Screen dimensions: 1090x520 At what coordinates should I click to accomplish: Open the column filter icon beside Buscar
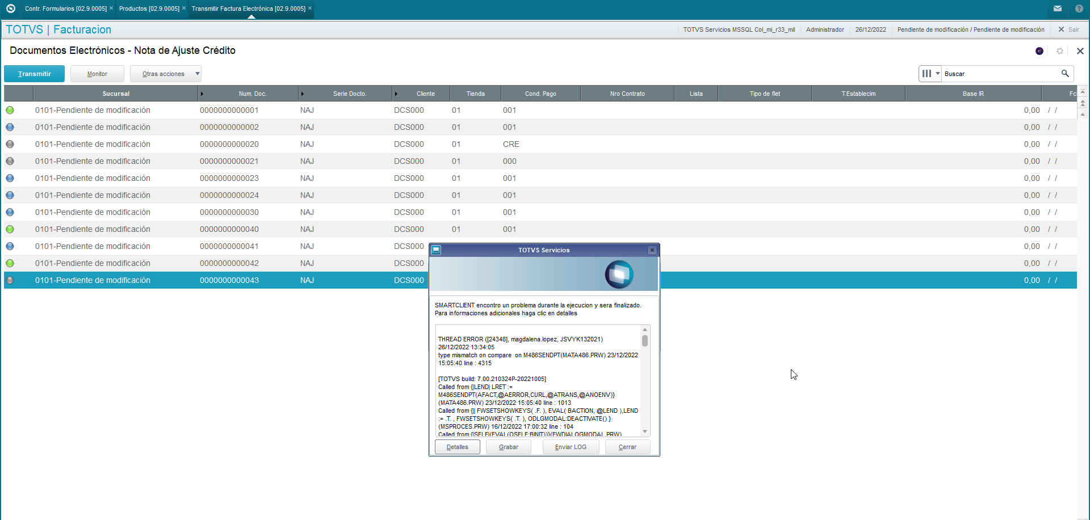pyautogui.click(x=927, y=74)
